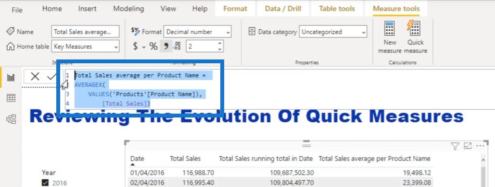Switch to Table tools tab
This screenshot has width=495, height=187.
coord(337,9)
